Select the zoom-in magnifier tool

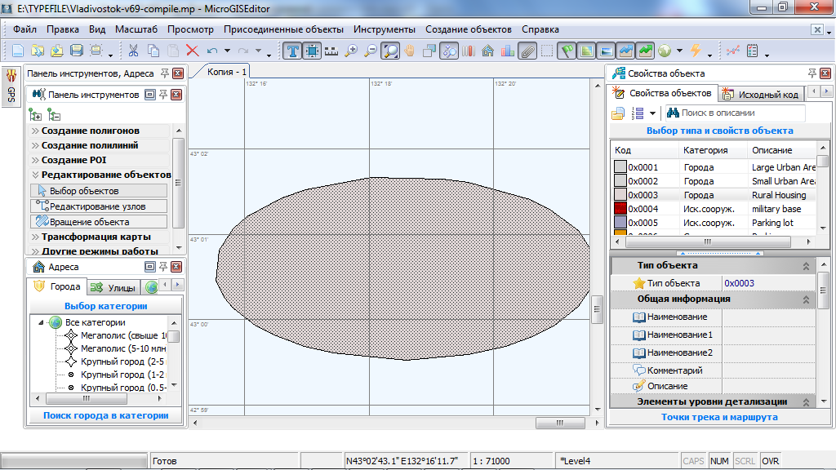351,51
